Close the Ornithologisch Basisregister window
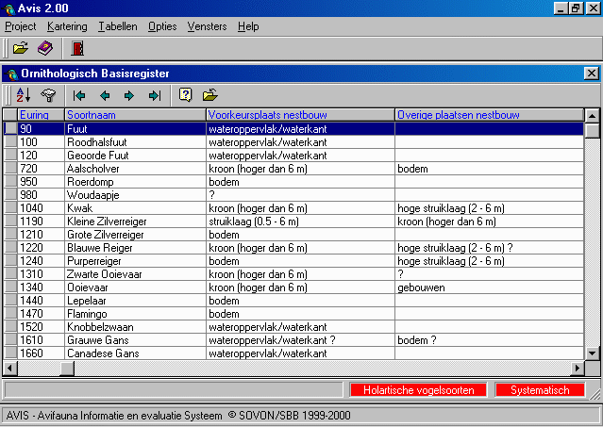This screenshot has height=427, width=603. click(591, 74)
